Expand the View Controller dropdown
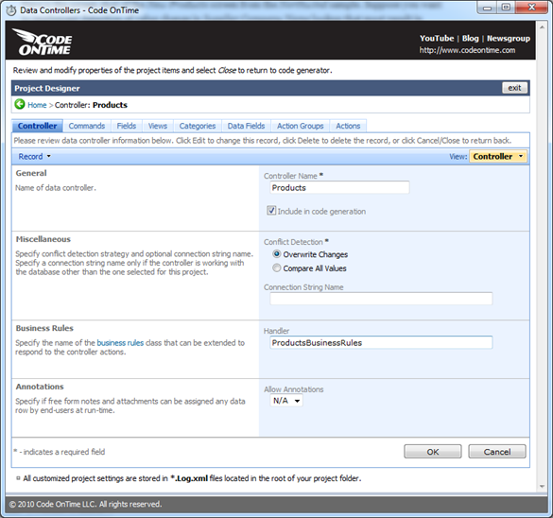This screenshot has width=553, height=518. (x=498, y=156)
